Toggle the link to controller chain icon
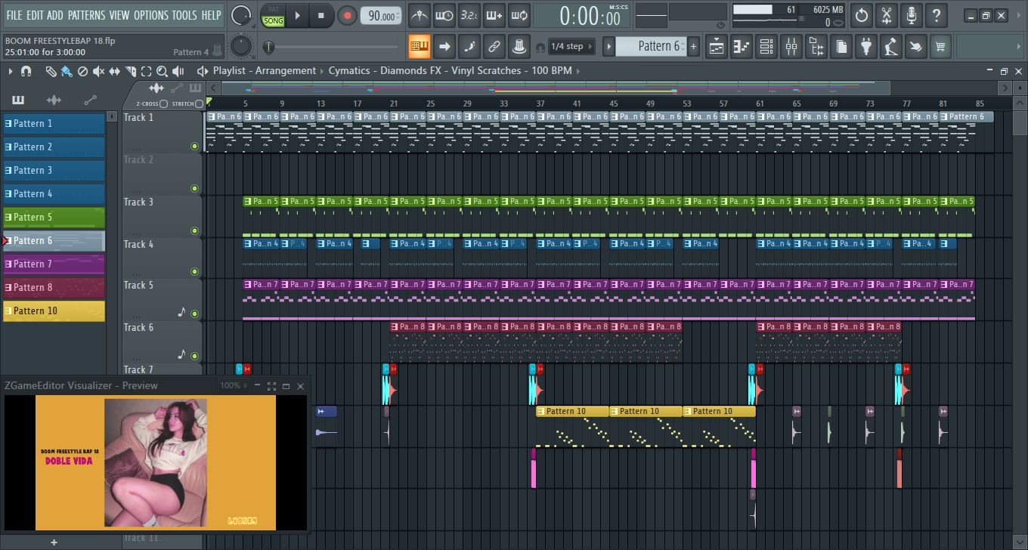The width and height of the screenshot is (1028, 550). (494, 46)
